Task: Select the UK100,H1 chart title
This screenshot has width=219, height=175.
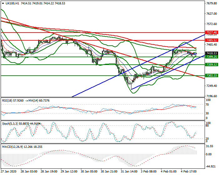Action: point(12,3)
